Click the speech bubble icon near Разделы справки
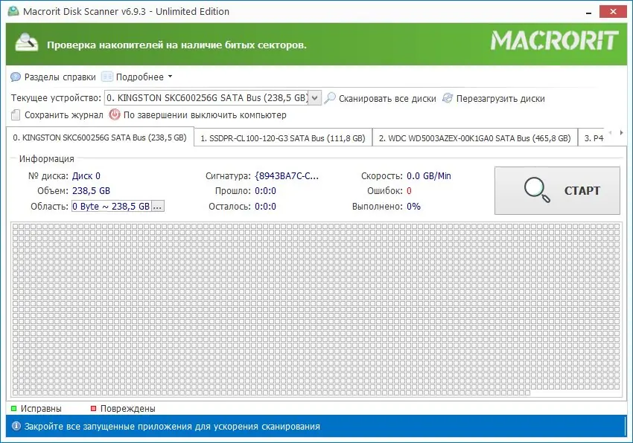The width and height of the screenshot is (633, 443). pyautogui.click(x=15, y=77)
